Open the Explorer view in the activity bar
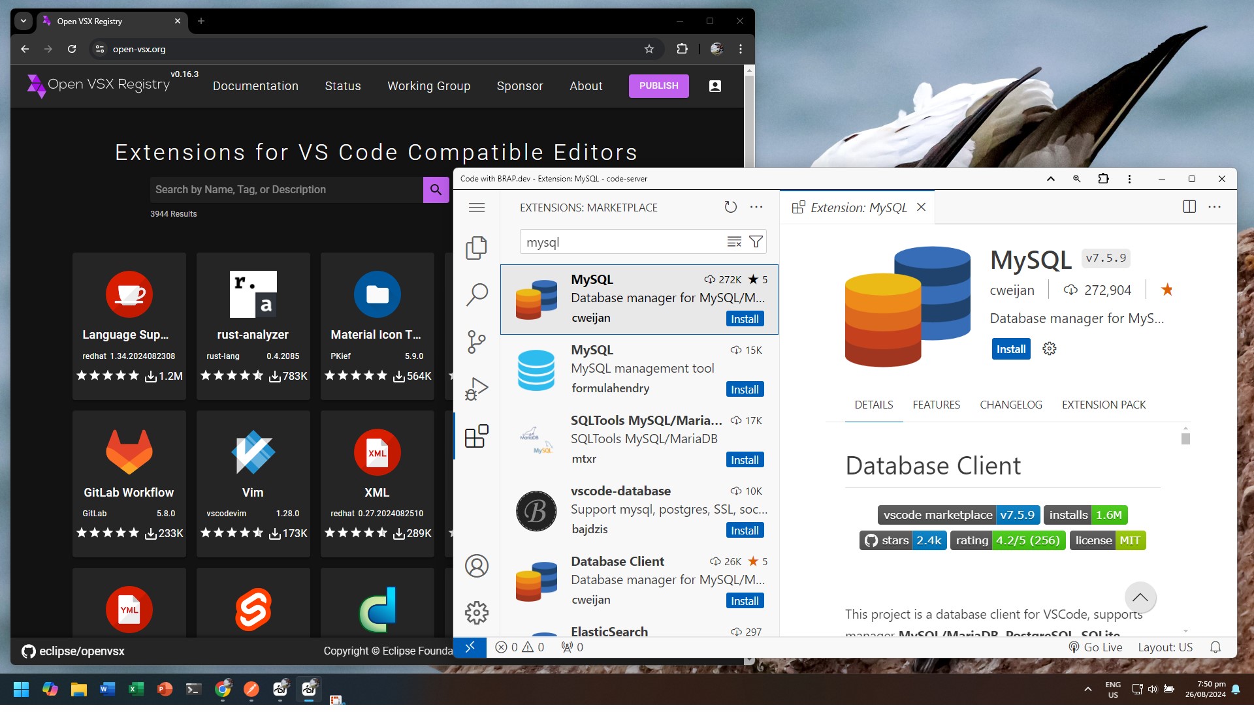The height and width of the screenshot is (712, 1254). [477, 248]
